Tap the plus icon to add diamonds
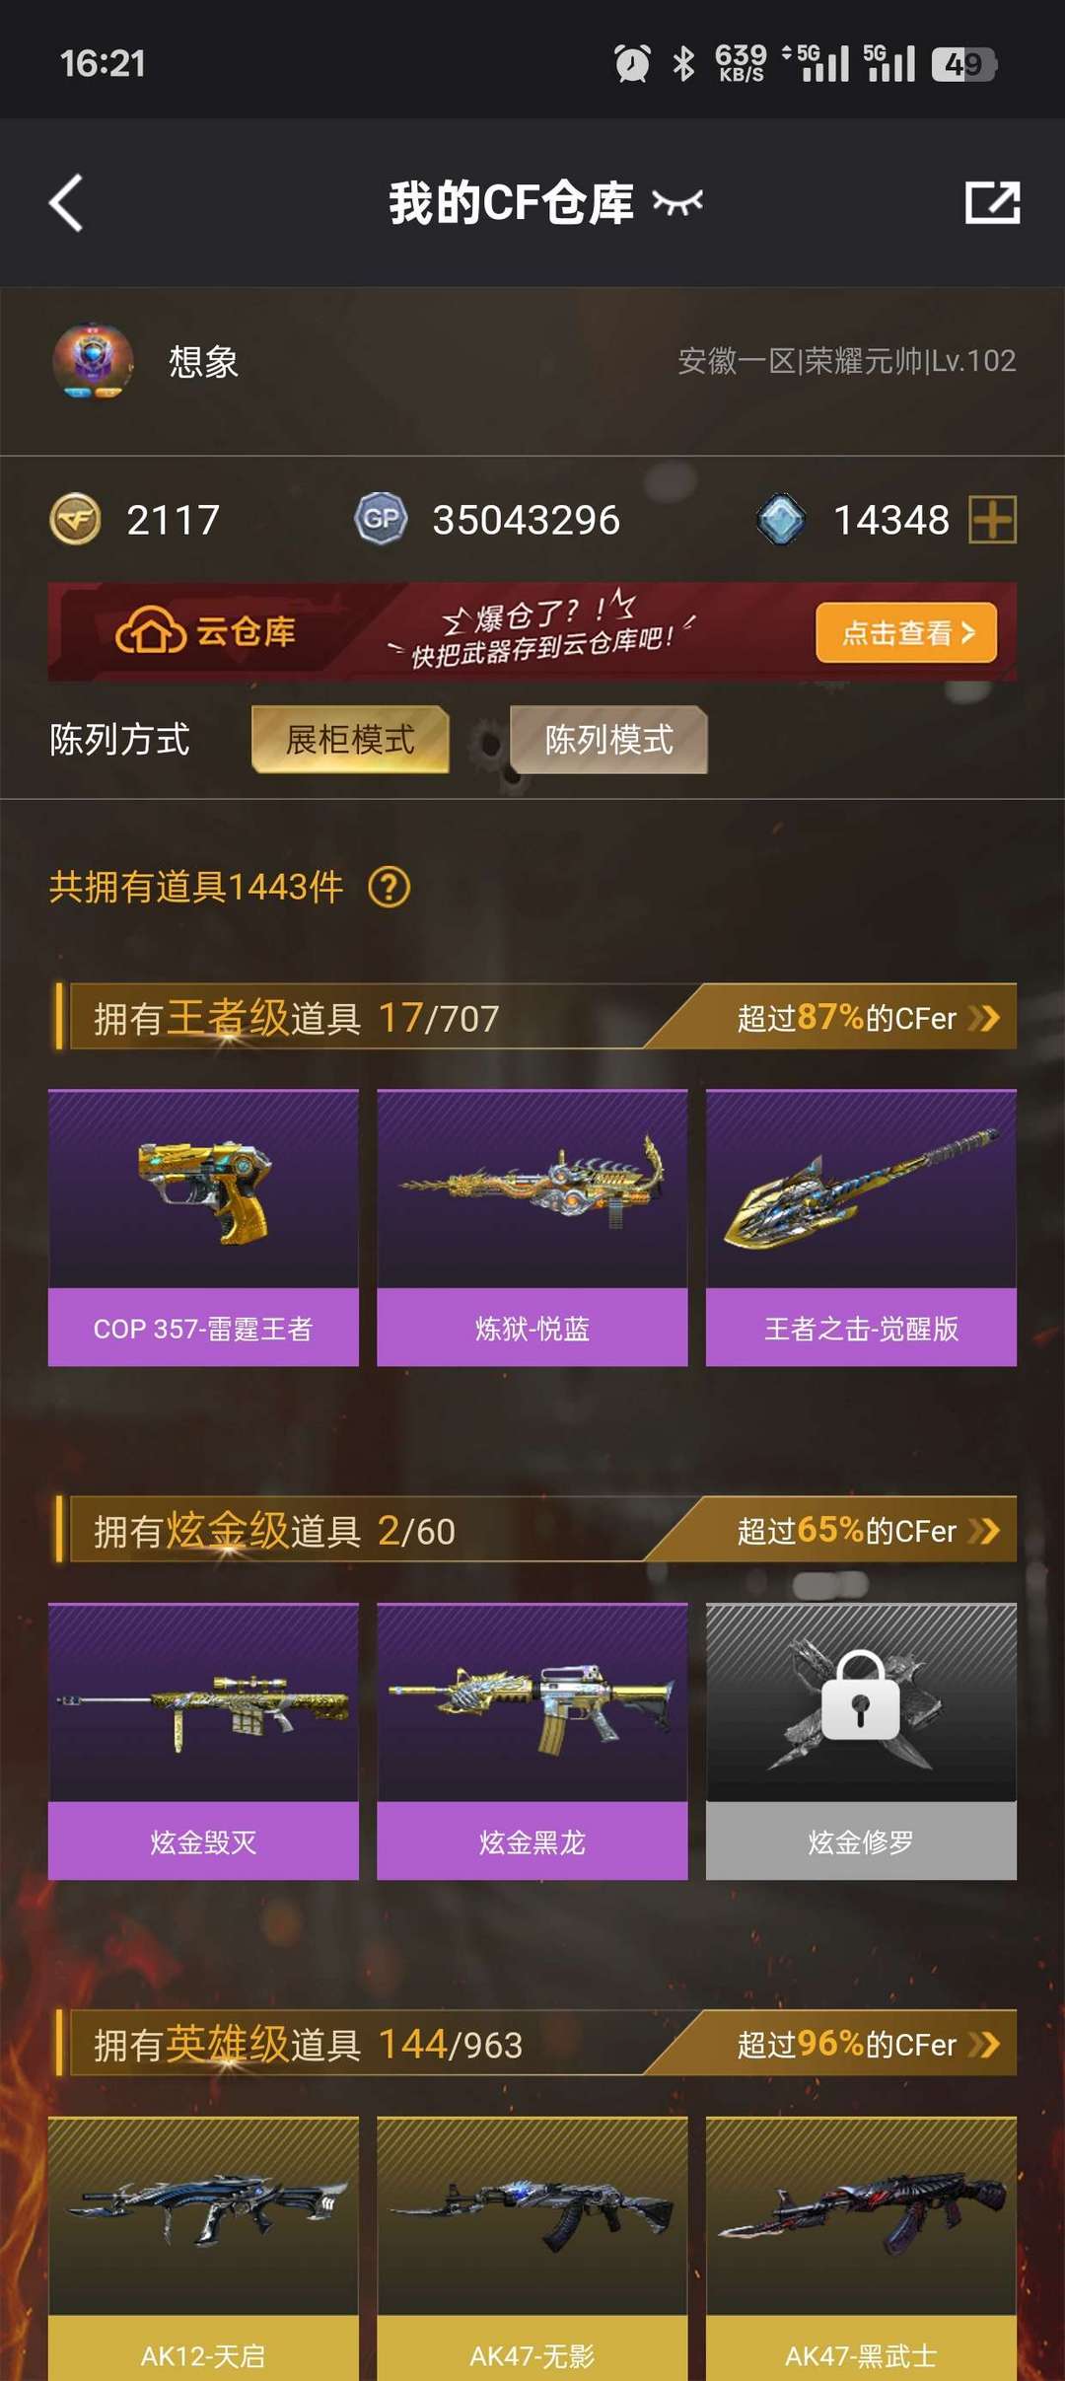Screen dimensions: 1065x2381 (x=992, y=520)
